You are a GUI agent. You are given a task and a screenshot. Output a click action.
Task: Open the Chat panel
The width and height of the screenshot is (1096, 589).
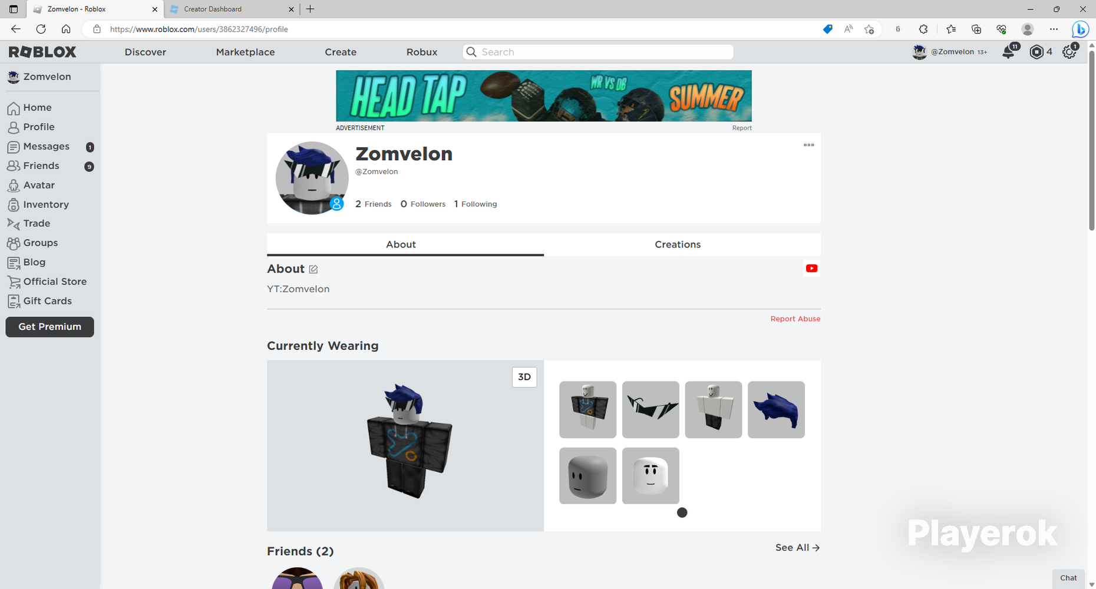tap(1068, 578)
